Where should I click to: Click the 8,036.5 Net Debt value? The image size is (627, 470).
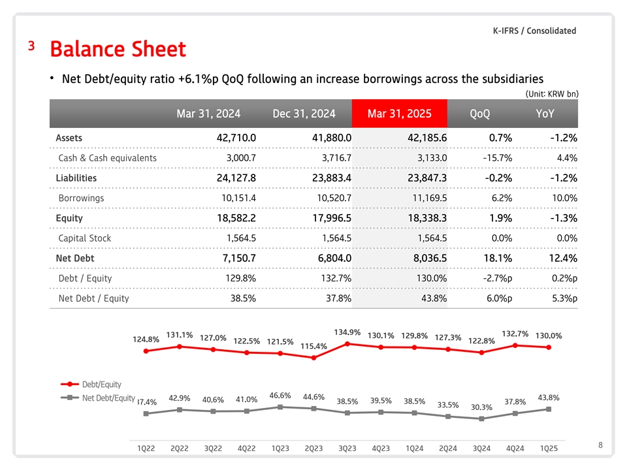[x=426, y=258]
